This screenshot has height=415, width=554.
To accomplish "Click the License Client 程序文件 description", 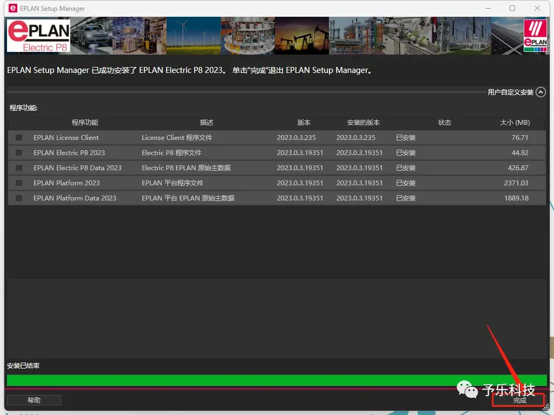I will pyautogui.click(x=177, y=138).
